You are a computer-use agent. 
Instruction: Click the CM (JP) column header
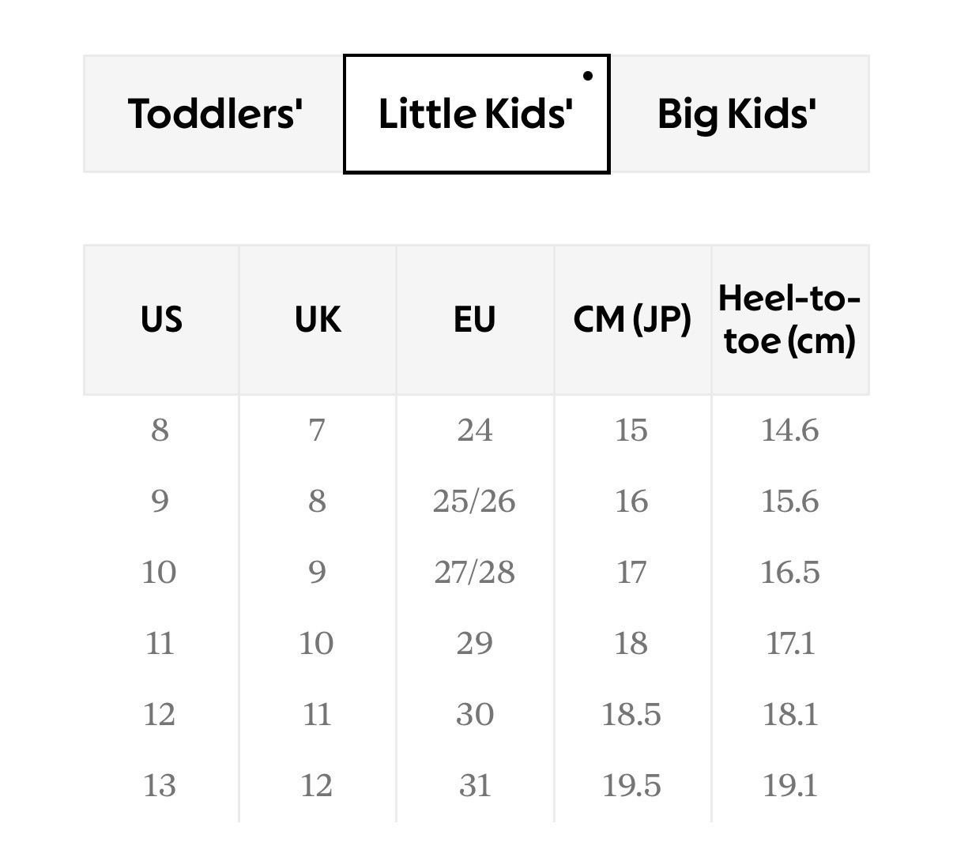tap(632, 320)
